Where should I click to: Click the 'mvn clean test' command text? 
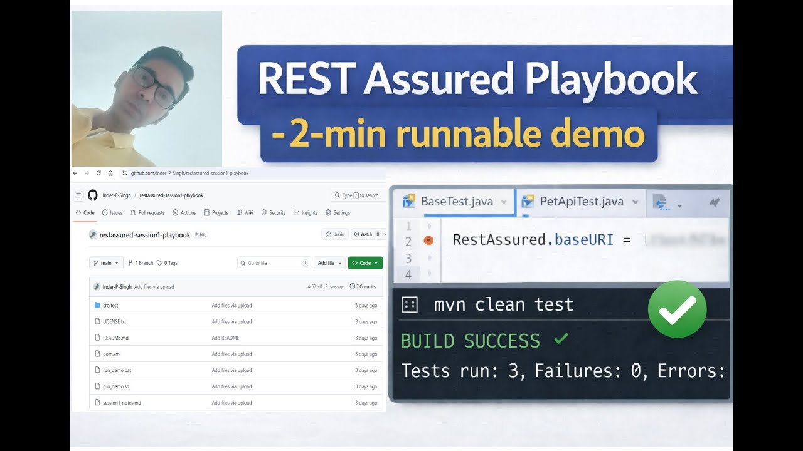point(504,305)
